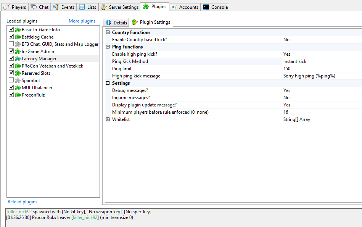The image size is (362, 227).
Task: Collapse the Country Functions section
Action: coord(108,32)
